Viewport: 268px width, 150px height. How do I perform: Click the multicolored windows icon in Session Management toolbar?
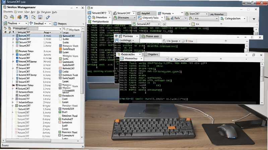pos(19,17)
